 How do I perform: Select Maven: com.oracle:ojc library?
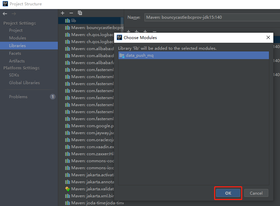(x=86, y=140)
